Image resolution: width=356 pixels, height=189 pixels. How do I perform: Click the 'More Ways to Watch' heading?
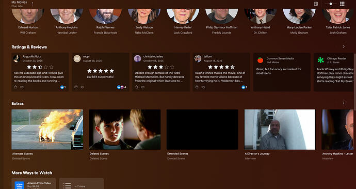32,173
